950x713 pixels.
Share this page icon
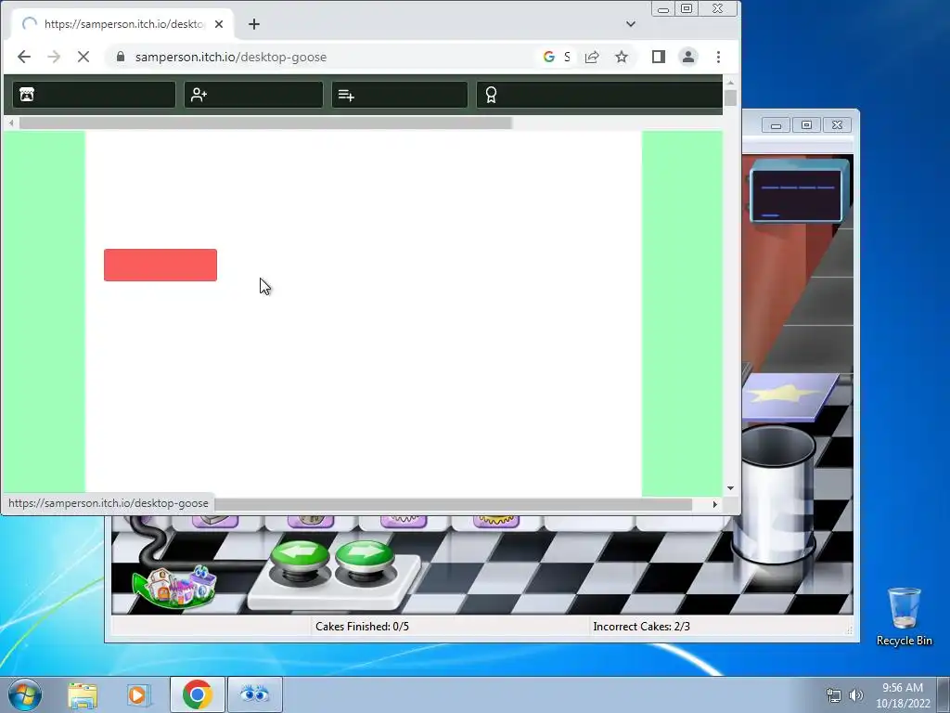click(x=592, y=57)
